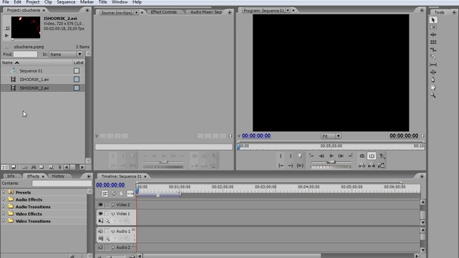Toggle lock box on Audio 1 track
The image size is (459, 258).
pos(107,231)
